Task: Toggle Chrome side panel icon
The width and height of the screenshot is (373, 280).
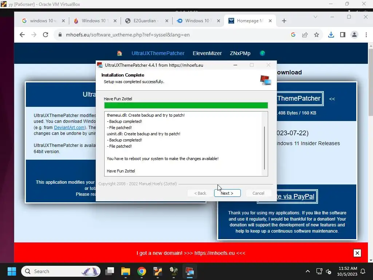Action: 342,35
